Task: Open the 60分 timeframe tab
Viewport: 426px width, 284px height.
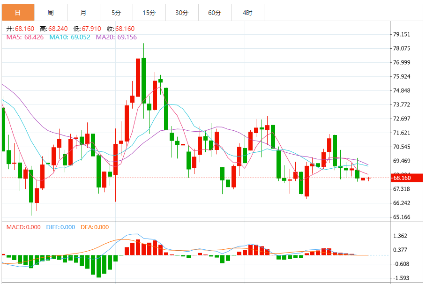Action: point(215,13)
